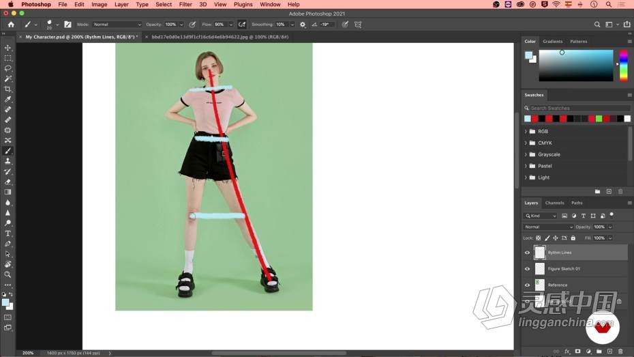Screen dimensions: 634x357
Task: Select the History Brush tool
Action: coord(7,171)
